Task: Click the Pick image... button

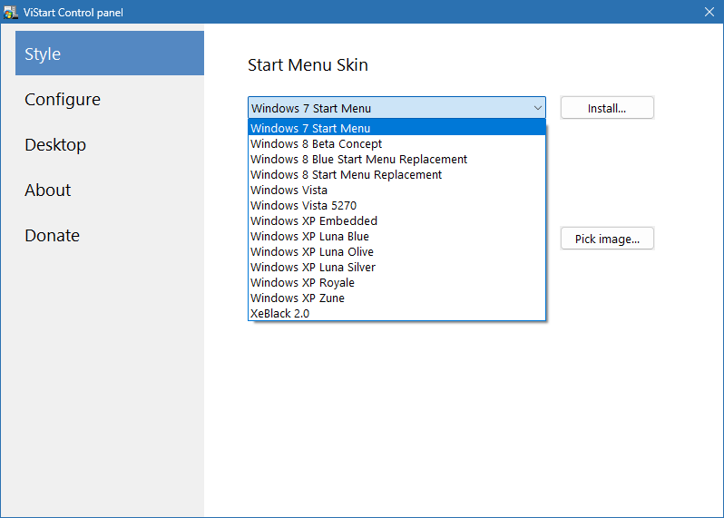Action: click(607, 239)
